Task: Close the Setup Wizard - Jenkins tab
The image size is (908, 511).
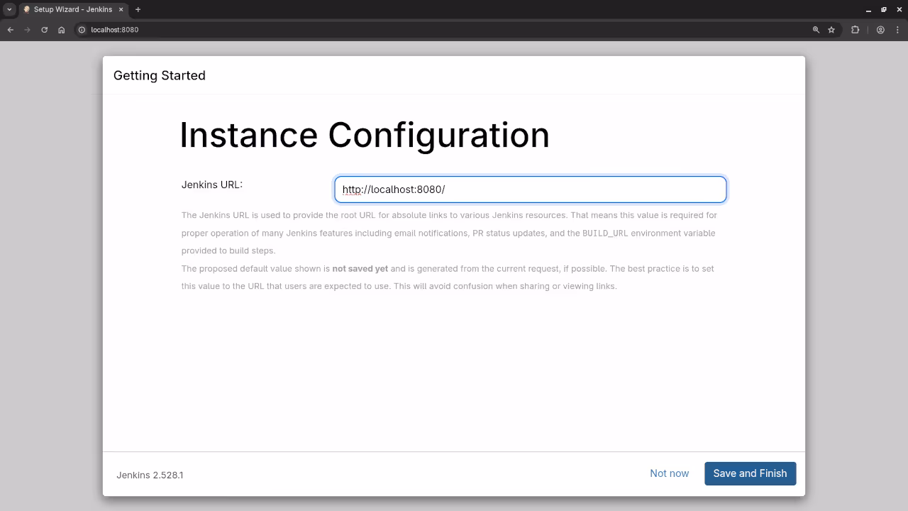Action: [x=121, y=9]
